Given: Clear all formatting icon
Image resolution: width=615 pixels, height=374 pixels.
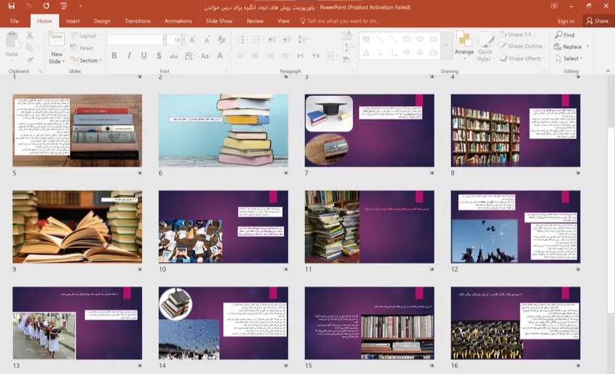Looking at the screenshot, I should (x=221, y=39).
